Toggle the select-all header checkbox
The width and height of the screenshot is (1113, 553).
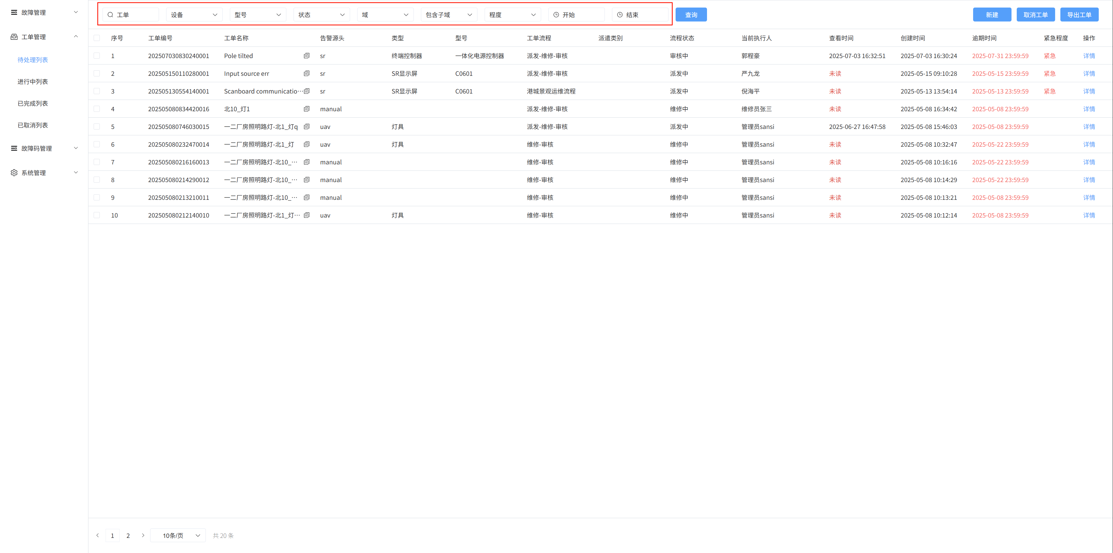[x=97, y=38]
